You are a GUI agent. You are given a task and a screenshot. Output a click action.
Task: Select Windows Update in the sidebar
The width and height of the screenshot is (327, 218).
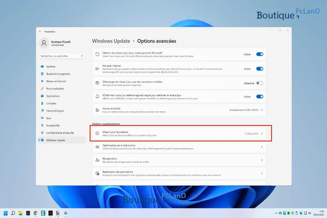[x=62, y=140]
